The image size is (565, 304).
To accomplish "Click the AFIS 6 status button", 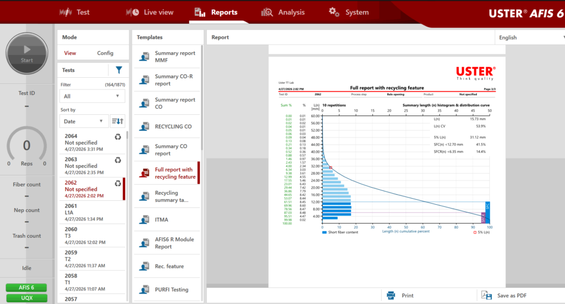I will click(x=26, y=287).
